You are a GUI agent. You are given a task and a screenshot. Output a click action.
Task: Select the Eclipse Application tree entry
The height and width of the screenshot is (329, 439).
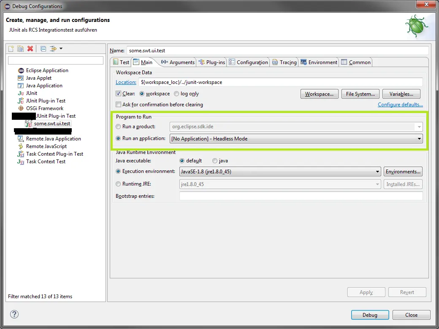coord(47,70)
